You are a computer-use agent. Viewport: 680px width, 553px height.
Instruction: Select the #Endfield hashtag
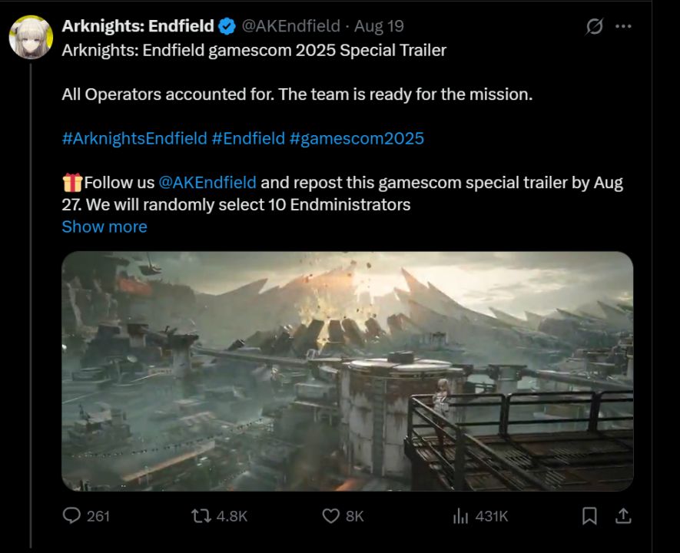tap(247, 138)
